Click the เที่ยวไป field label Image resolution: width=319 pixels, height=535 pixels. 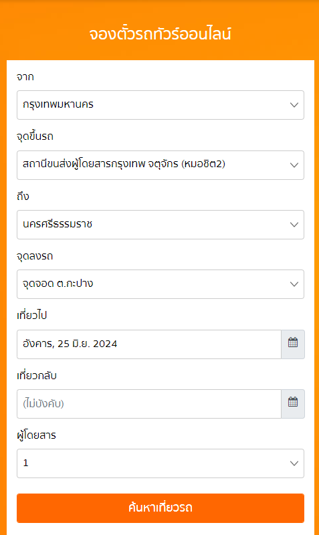point(31,315)
